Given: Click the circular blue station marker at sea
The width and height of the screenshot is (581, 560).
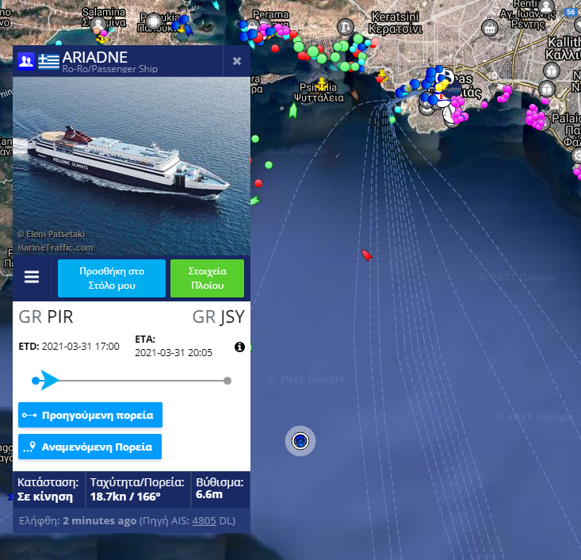Looking at the screenshot, I should click(300, 441).
